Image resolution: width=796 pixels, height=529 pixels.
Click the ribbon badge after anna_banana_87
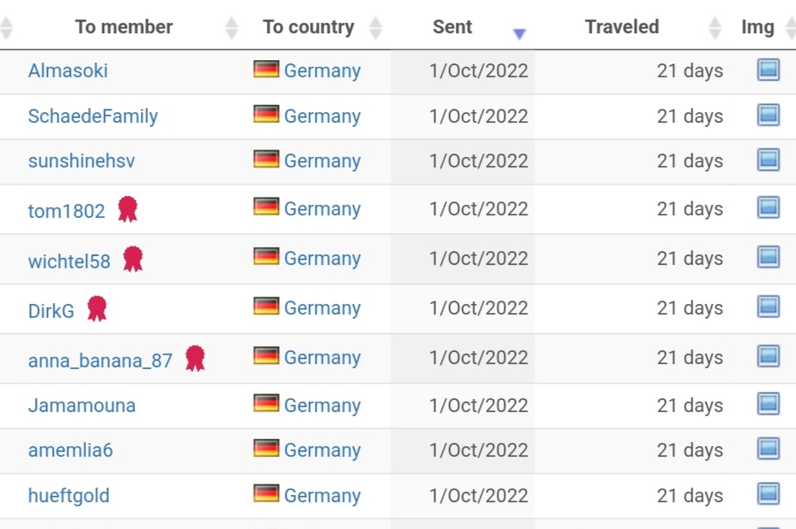195,358
